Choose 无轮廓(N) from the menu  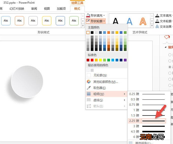tap(106, 75)
